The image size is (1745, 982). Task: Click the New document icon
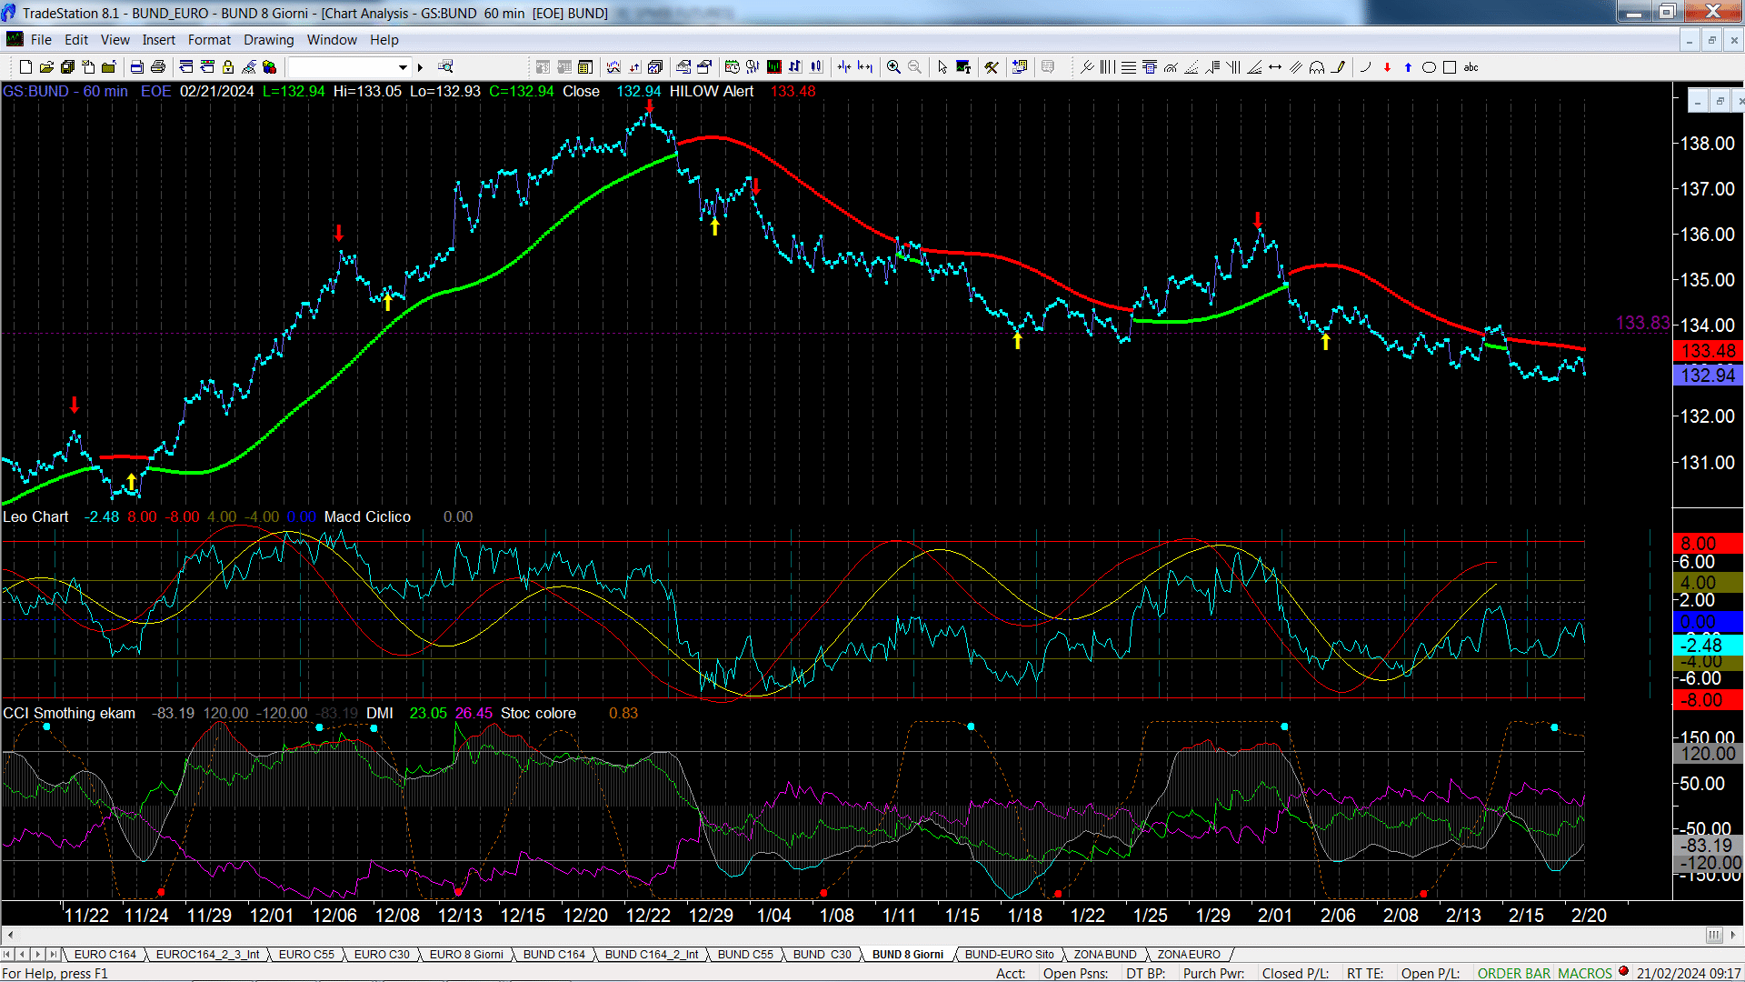(25, 67)
